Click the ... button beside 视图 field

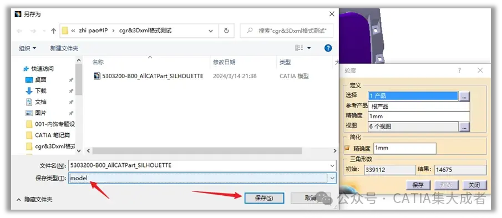[464, 126]
